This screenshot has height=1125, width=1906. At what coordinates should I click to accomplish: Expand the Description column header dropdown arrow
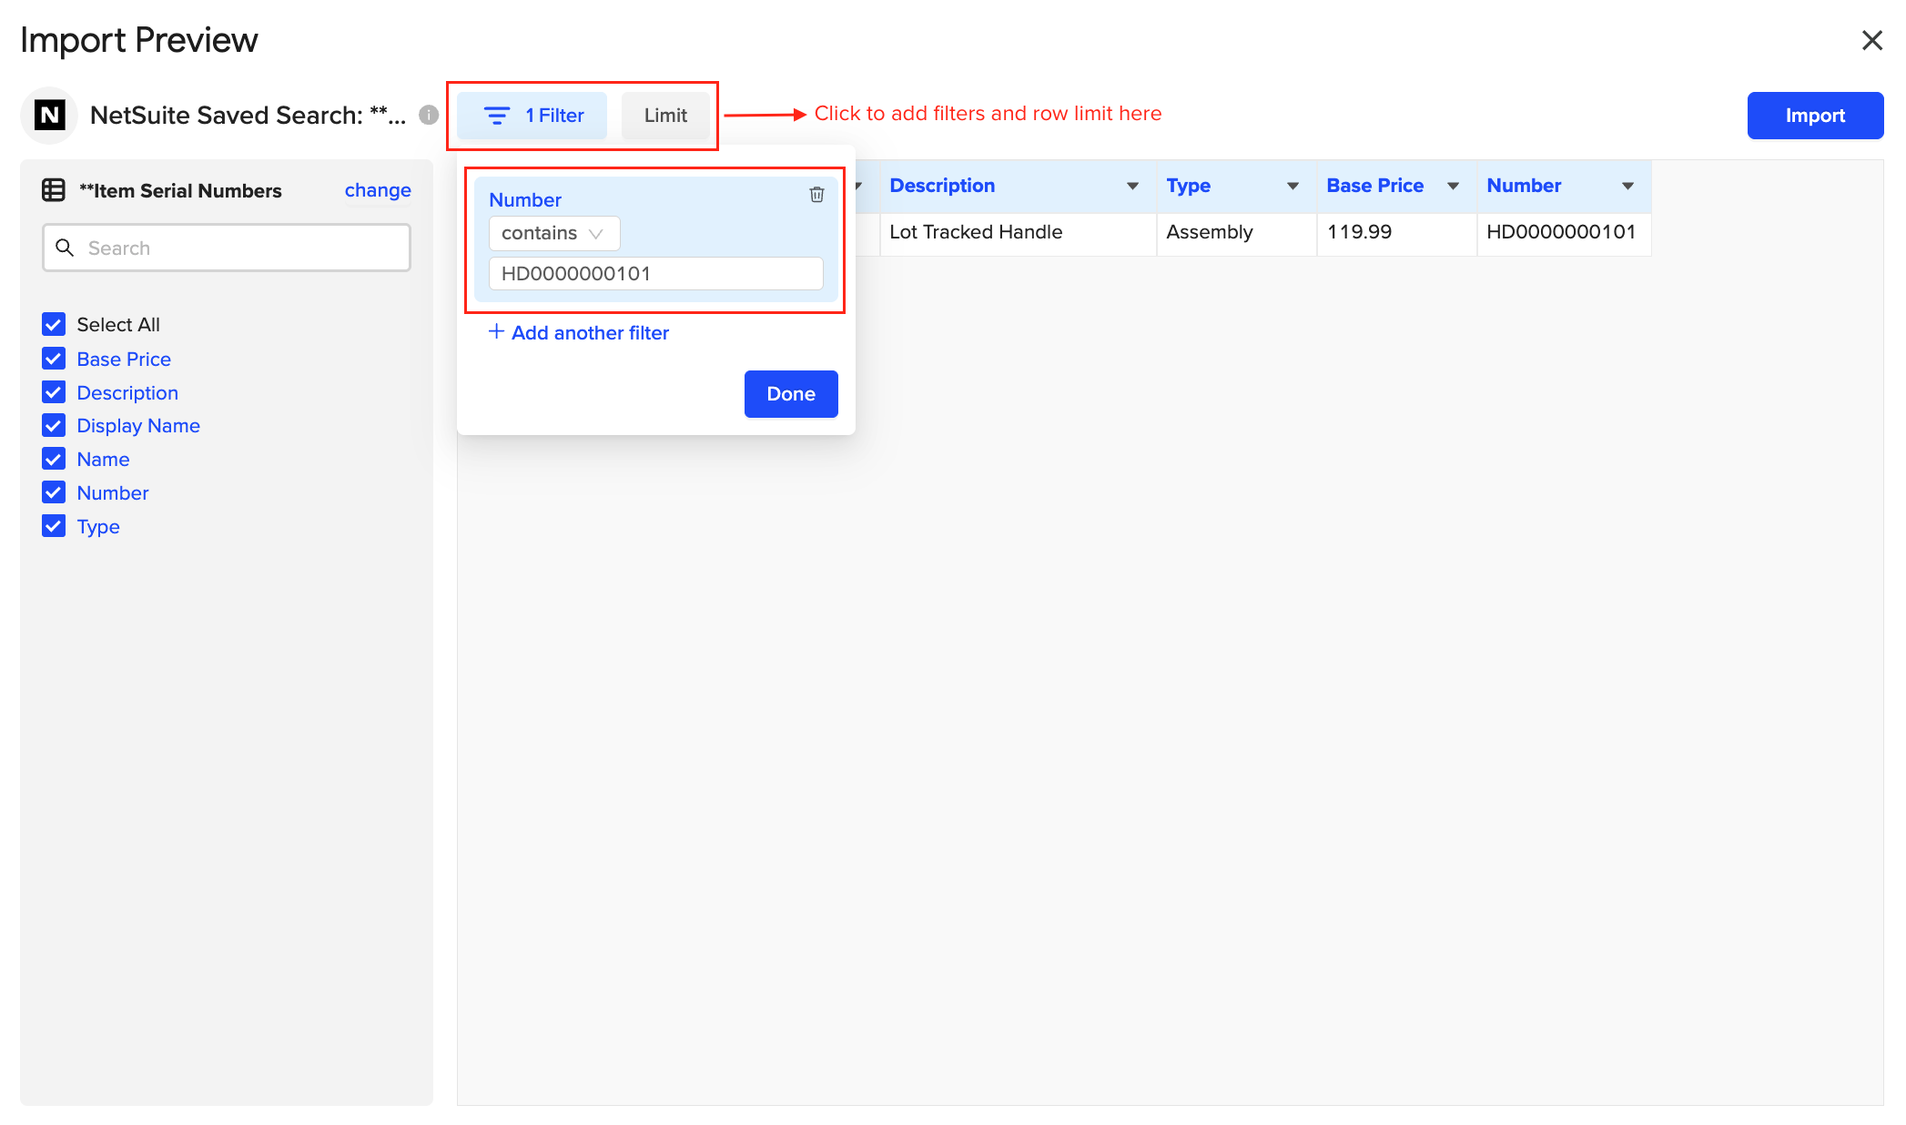click(1132, 186)
